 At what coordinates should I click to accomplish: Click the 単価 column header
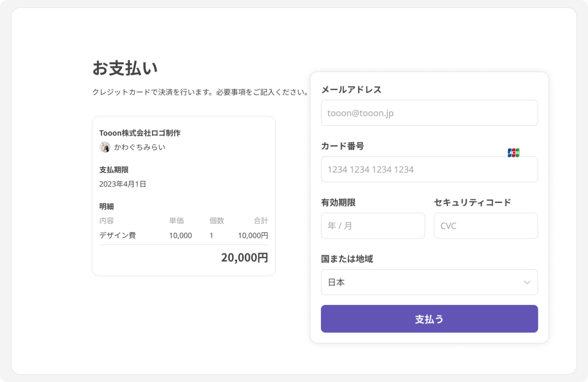176,221
